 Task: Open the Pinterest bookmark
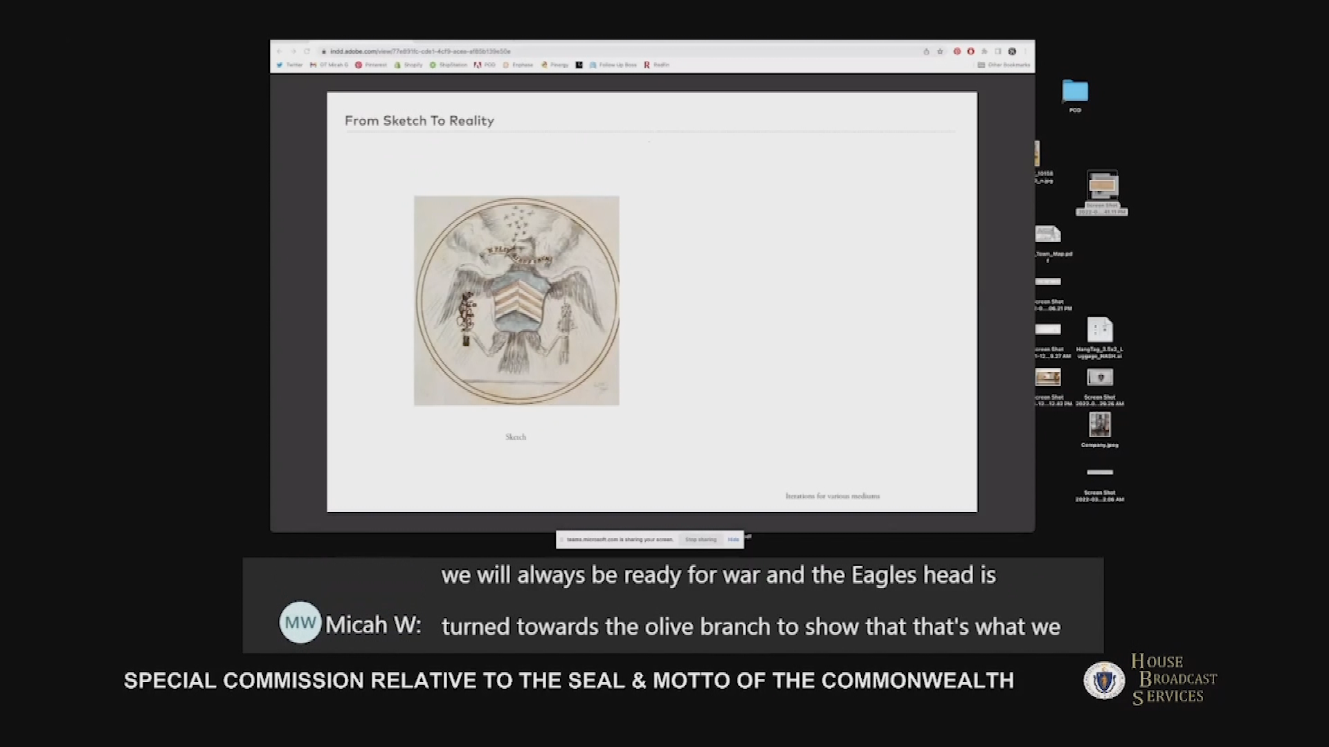pyautogui.click(x=371, y=65)
